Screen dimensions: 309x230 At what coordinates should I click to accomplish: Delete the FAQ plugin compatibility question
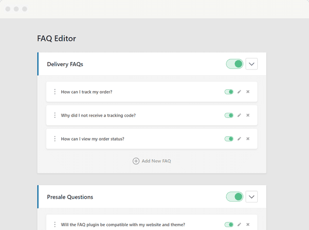[248, 224]
